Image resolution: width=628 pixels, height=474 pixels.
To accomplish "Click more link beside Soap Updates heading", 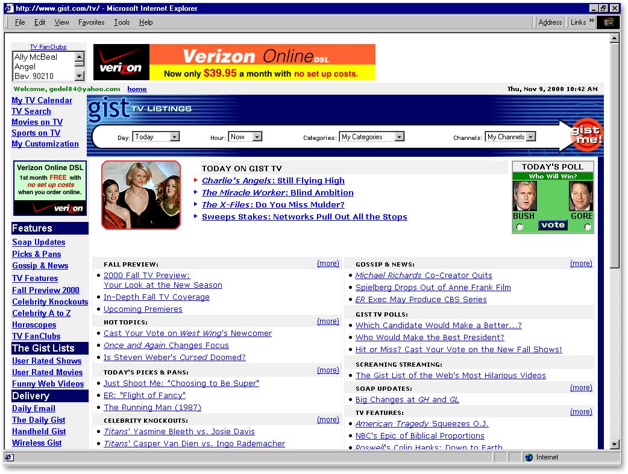I will click(x=581, y=387).
